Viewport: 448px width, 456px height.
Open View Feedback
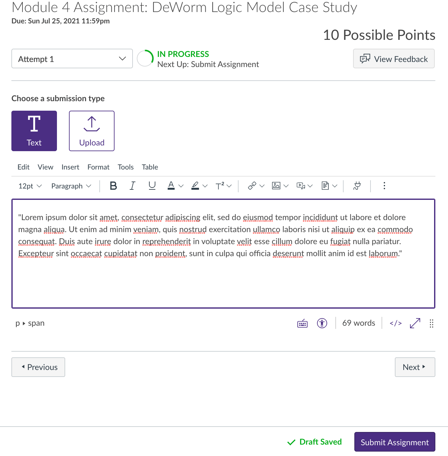[x=393, y=59]
